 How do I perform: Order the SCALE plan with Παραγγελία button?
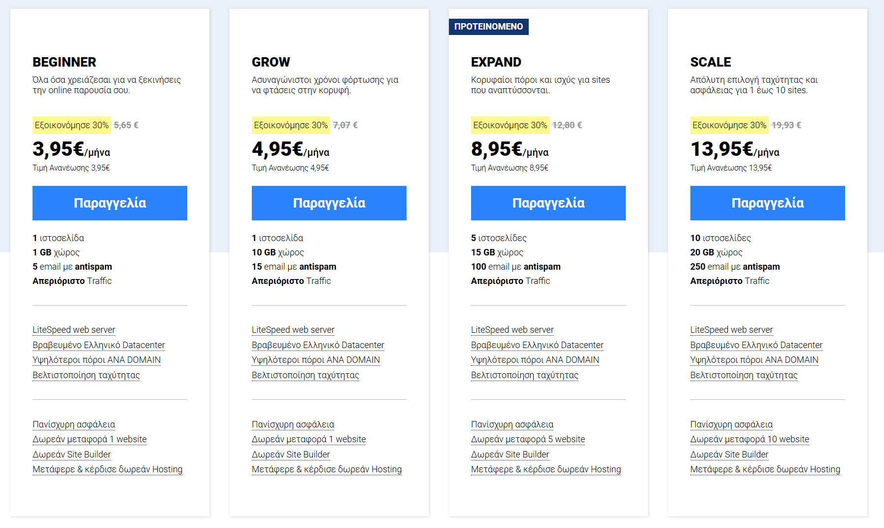point(768,203)
